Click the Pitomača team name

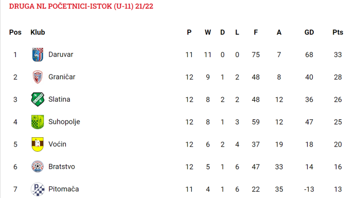click(64, 189)
